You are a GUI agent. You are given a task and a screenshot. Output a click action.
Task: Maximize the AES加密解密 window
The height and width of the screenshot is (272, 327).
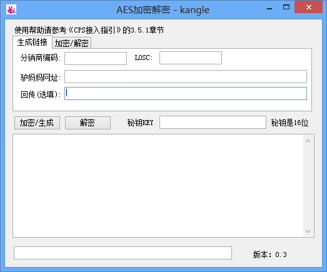(286, 8)
